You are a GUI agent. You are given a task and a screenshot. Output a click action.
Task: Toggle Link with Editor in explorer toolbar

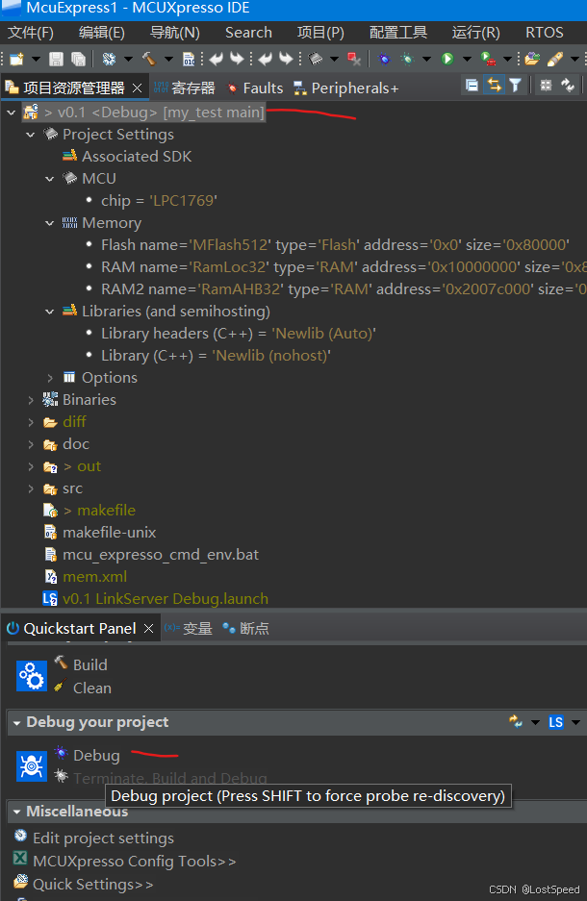[494, 86]
